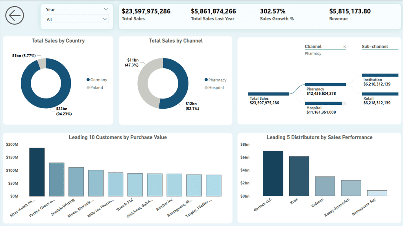Open the Year dropdown showing All
Screen dimensions: 403x226
tap(77, 19)
